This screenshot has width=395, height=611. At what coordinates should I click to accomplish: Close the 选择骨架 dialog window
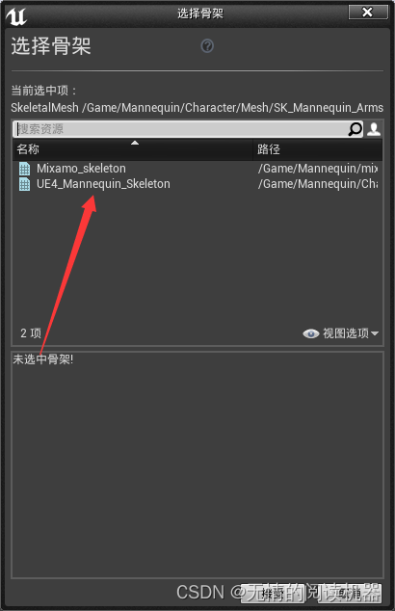pyautogui.click(x=368, y=13)
